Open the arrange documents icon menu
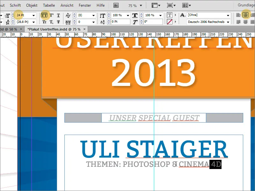Image resolution: width=255 pixels, height=191 pixels. (x=186, y=5)
